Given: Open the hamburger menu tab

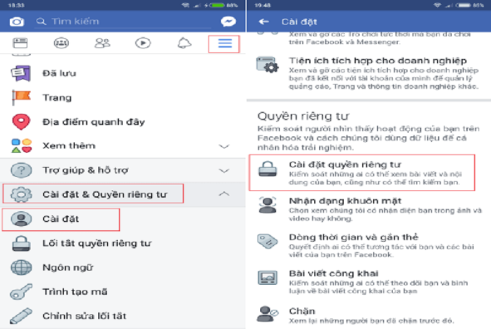Looking at the screenshot, I should 225,43.
